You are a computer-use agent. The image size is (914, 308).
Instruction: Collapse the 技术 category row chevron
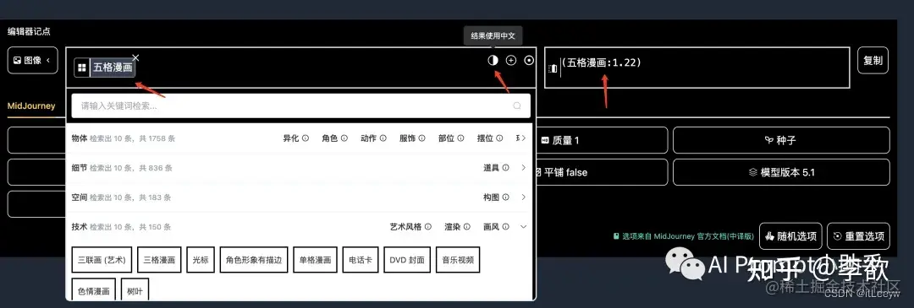524,227
